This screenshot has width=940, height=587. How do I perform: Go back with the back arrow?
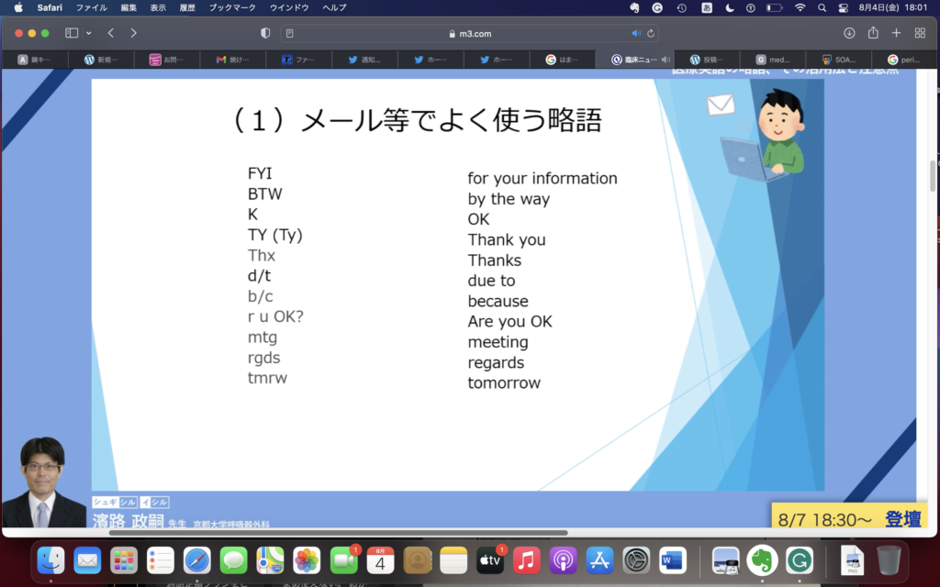[x=111, y=33]
